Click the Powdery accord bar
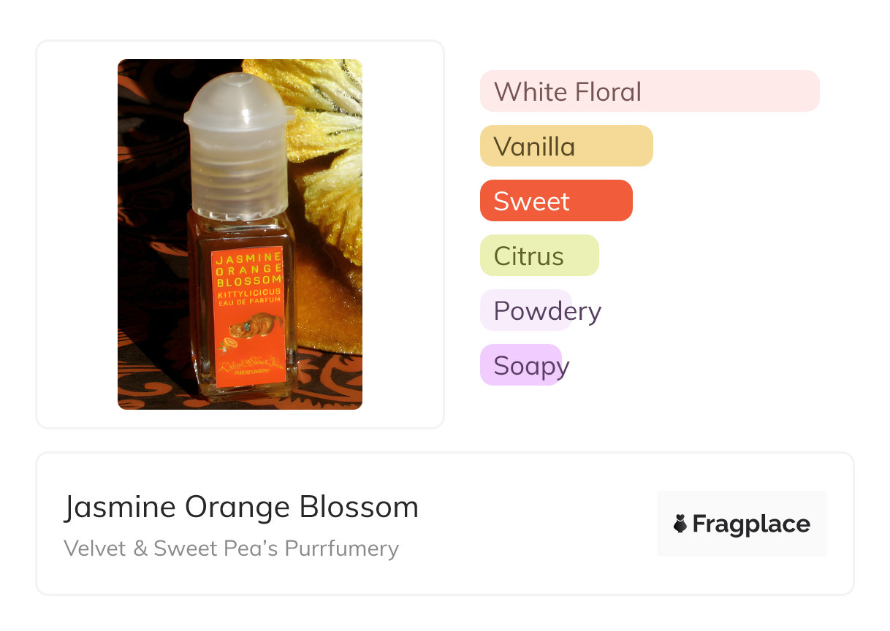This screenshot has height=631, width=890. 526,310
